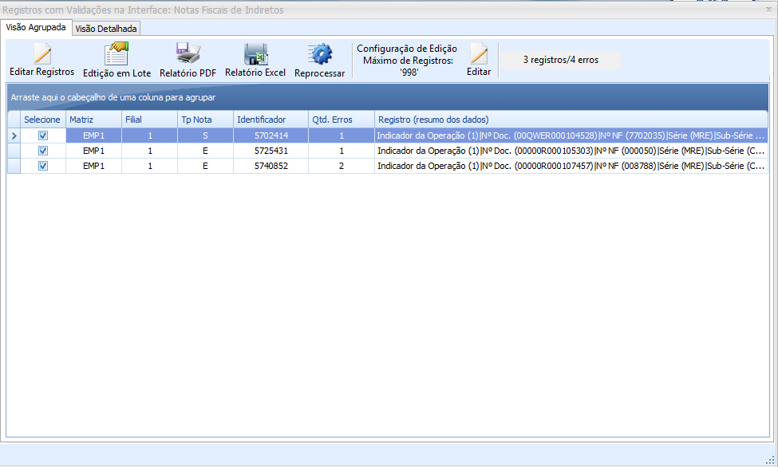778x467 pixels.
Task: Click the Editar Registros icon
Action: [x=41, y=54]
